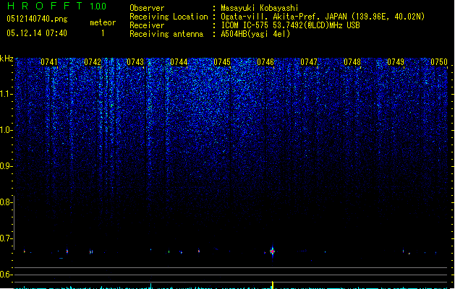Click the 0.7 kHz axis label
Viewport: 455px width, 289px height.
[6, 238]
